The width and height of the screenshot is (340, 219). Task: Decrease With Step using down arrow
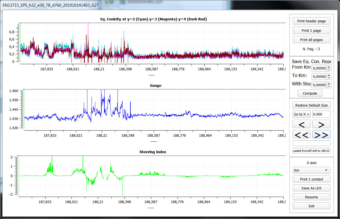329,86
